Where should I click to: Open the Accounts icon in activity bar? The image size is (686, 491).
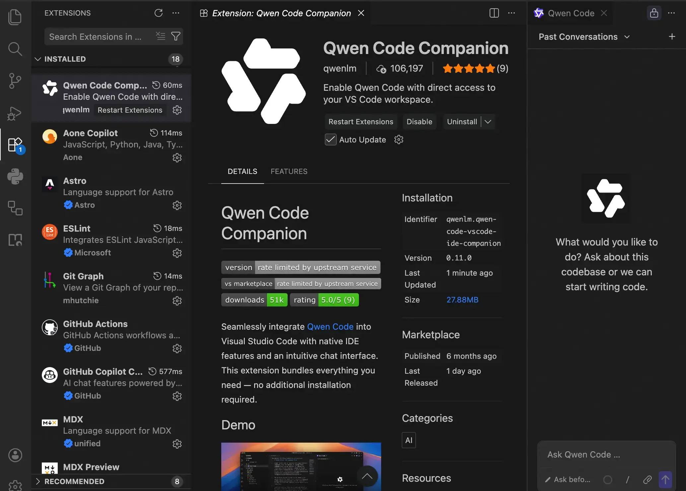pyautogui.click(x=15, y=455)
